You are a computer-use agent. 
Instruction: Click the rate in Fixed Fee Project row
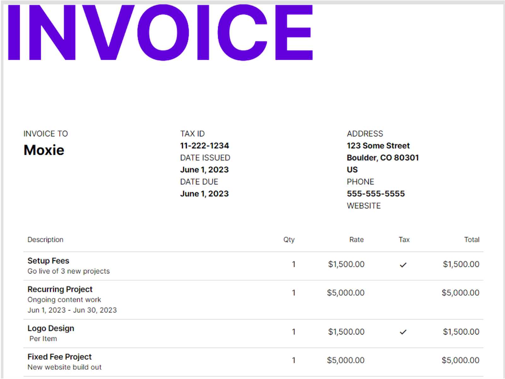[x=346, y=360]
